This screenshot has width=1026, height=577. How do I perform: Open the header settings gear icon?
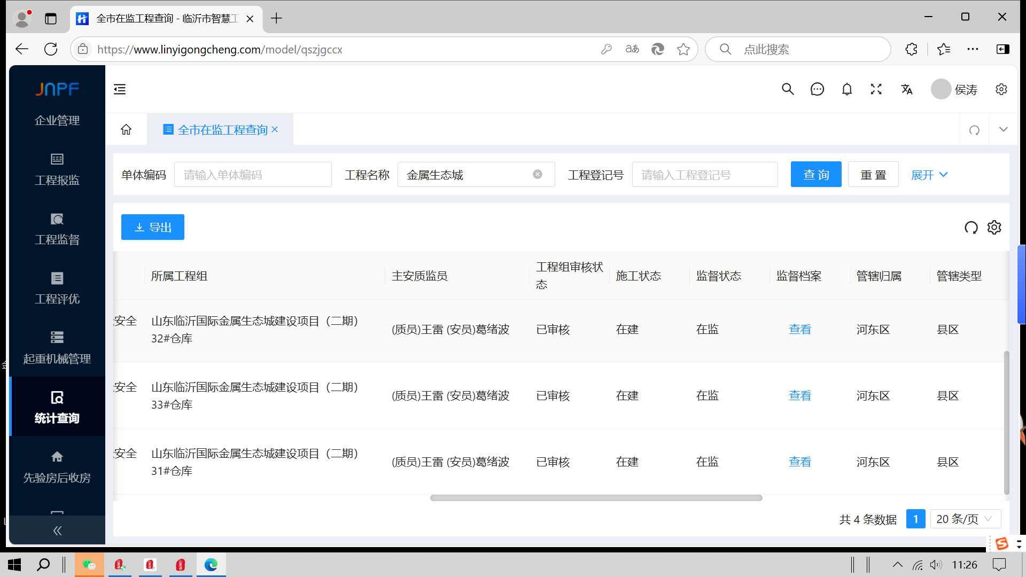[x=1001, y=89]
